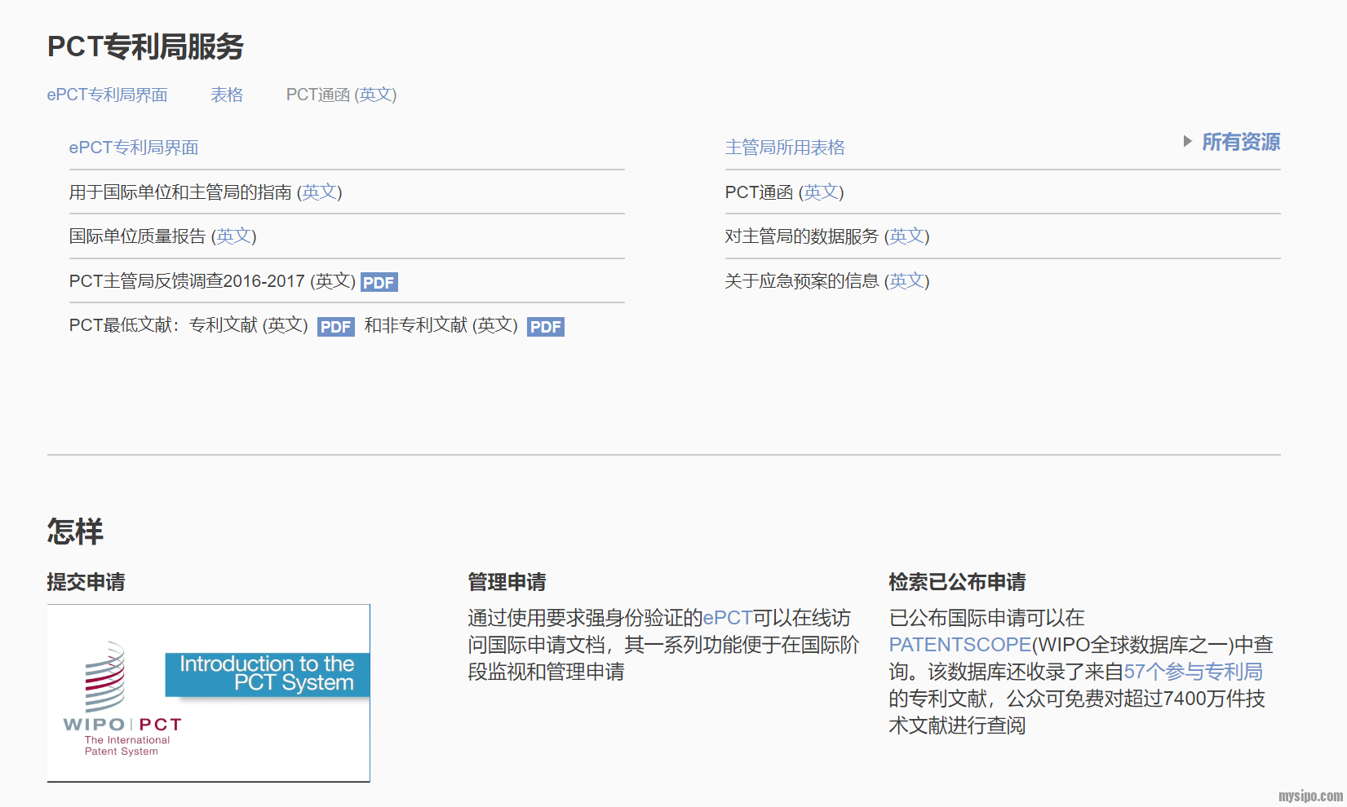Screen dimensions: 1347x807
Task: Open the 所有资源 link
Action: point(1240,142)
